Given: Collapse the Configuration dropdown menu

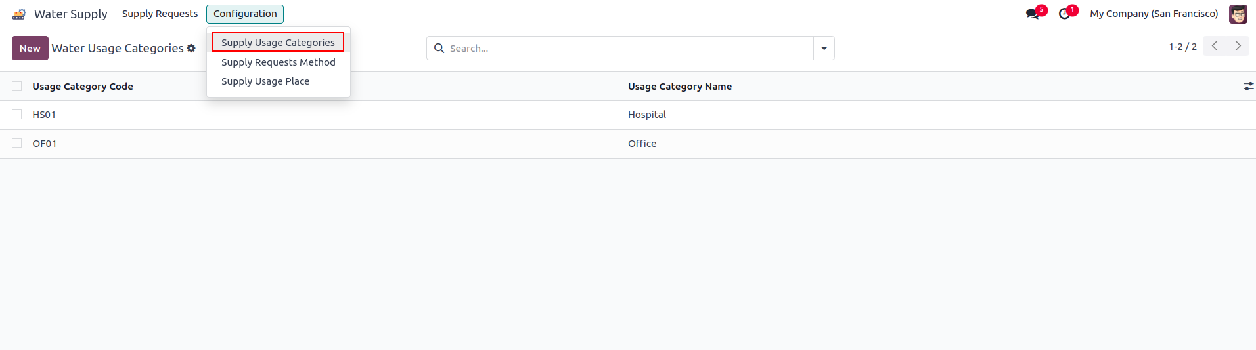Looking at the screenshot, I should (x=245, y=14).
